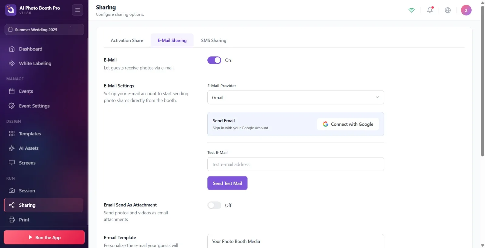
Task: Enable Email Send As Attachment toggle
Action: pyautogui.click(x=214, y=205)
